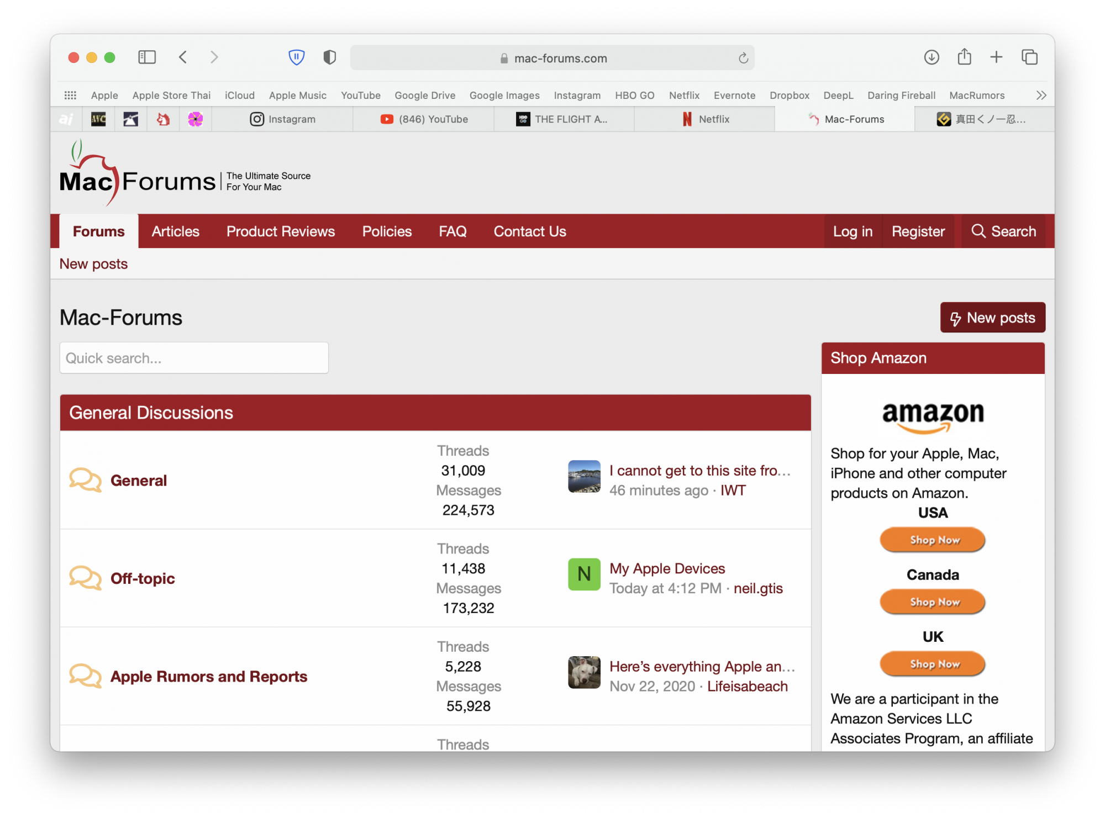Screen dimensions: 1105x818
Task: Switch to the Netflix tab
Action: click(x=704, y=119)
